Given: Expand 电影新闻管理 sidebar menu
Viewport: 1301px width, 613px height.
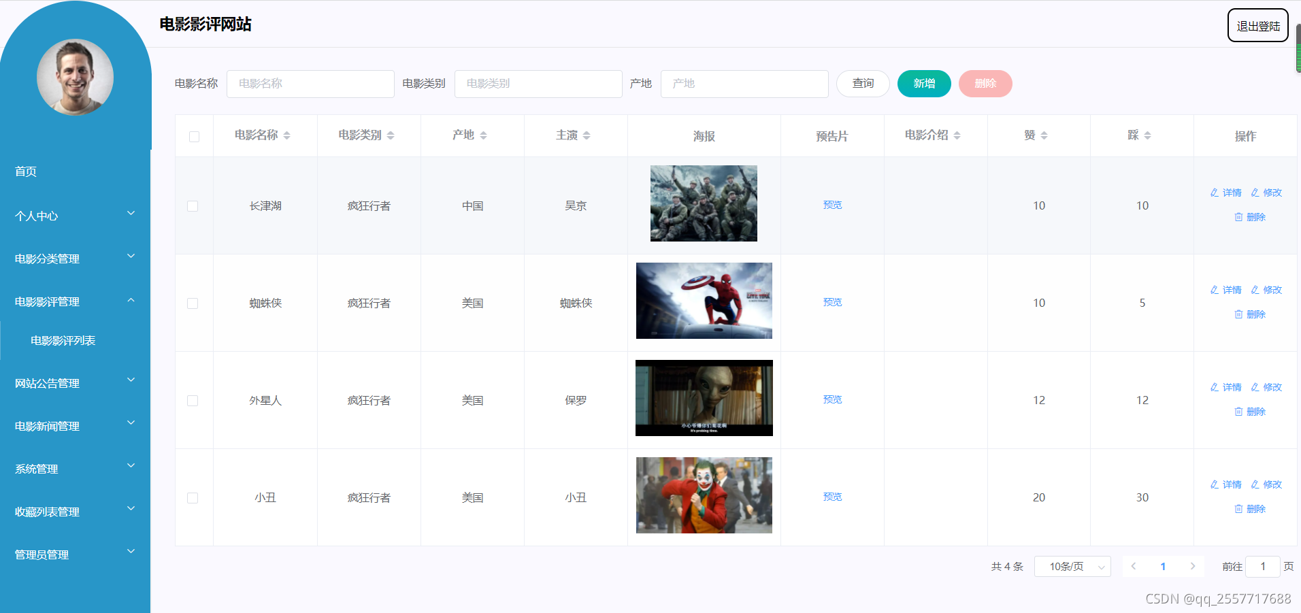Looking at the screenshot, I should (x=75, y=426).
